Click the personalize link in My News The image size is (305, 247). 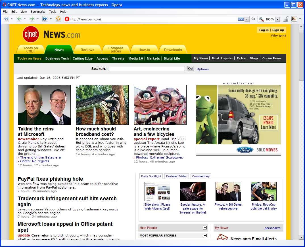pos(273,228)
